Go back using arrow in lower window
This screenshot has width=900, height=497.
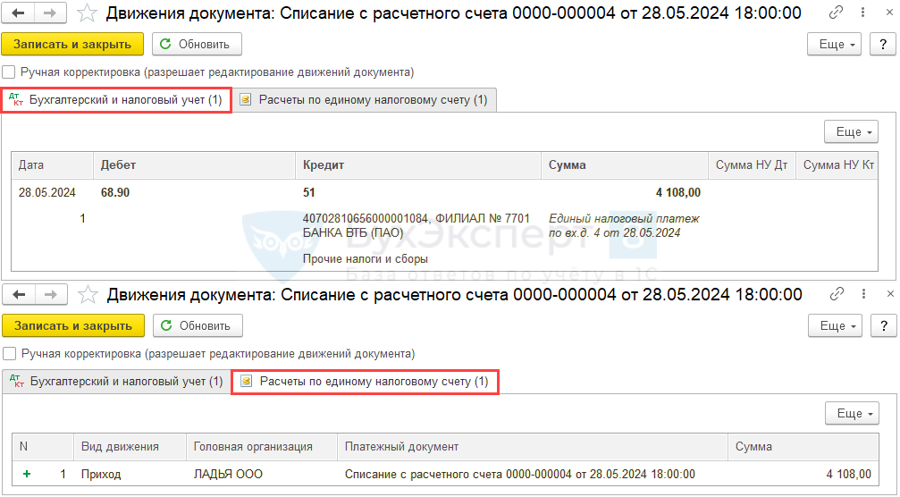click(x=19, y=294)
